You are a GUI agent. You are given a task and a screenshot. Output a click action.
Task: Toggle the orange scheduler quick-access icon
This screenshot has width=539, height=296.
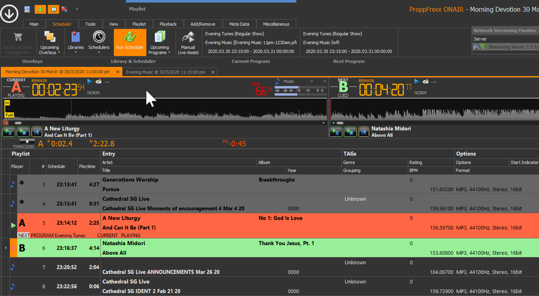pos(40,9)
